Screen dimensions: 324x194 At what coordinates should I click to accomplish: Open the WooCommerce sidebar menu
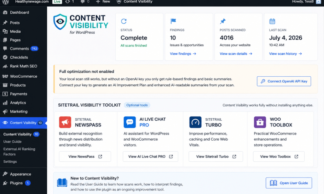[23, 76]
